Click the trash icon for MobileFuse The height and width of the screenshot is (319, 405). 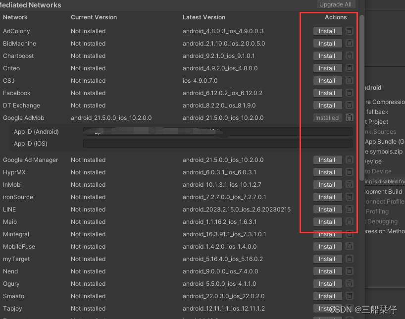(350, 247)
